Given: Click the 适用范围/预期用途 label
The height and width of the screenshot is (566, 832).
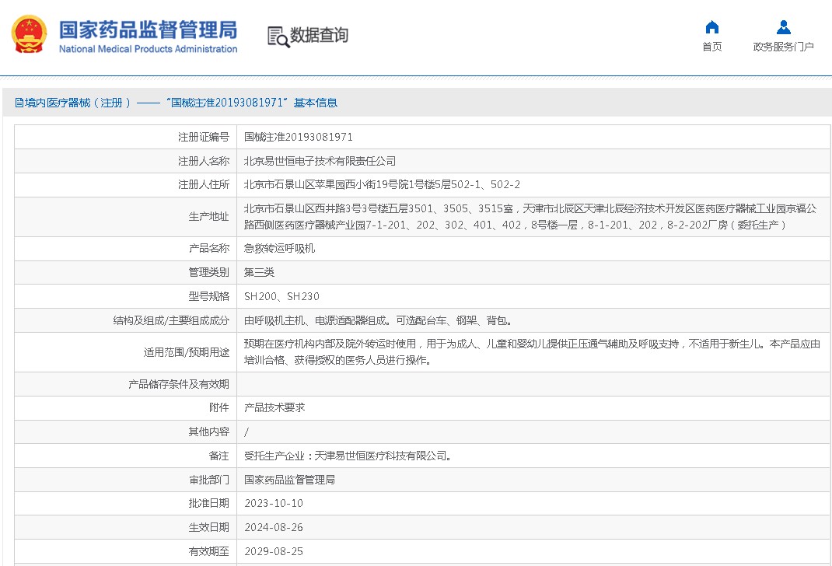Looking at the screenshot, I should (187, 352).
